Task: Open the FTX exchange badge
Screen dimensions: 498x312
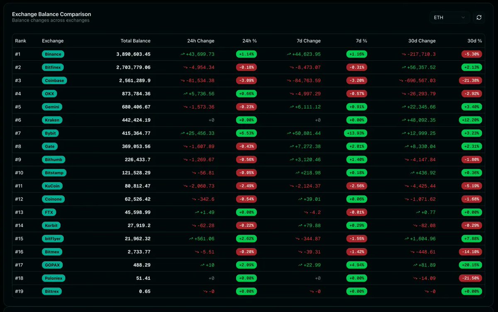Action: 49,213
